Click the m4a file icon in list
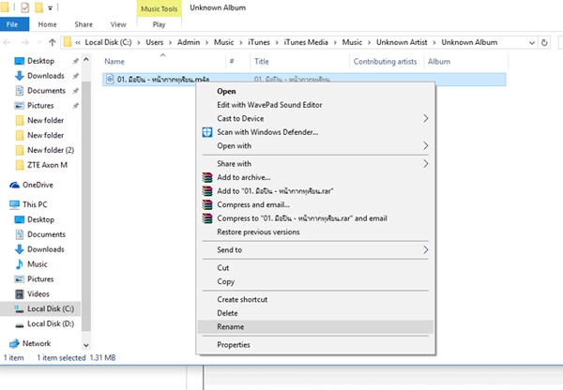Viewport: 563px width, 390px height. [x=110, y=79]
